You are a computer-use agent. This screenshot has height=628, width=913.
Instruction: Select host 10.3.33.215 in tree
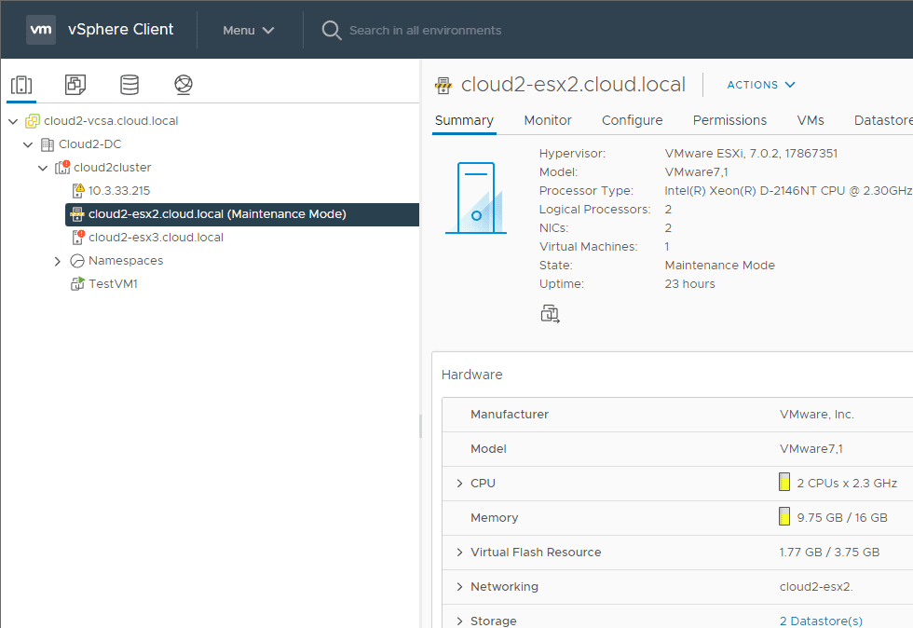[x=118, y=190]
